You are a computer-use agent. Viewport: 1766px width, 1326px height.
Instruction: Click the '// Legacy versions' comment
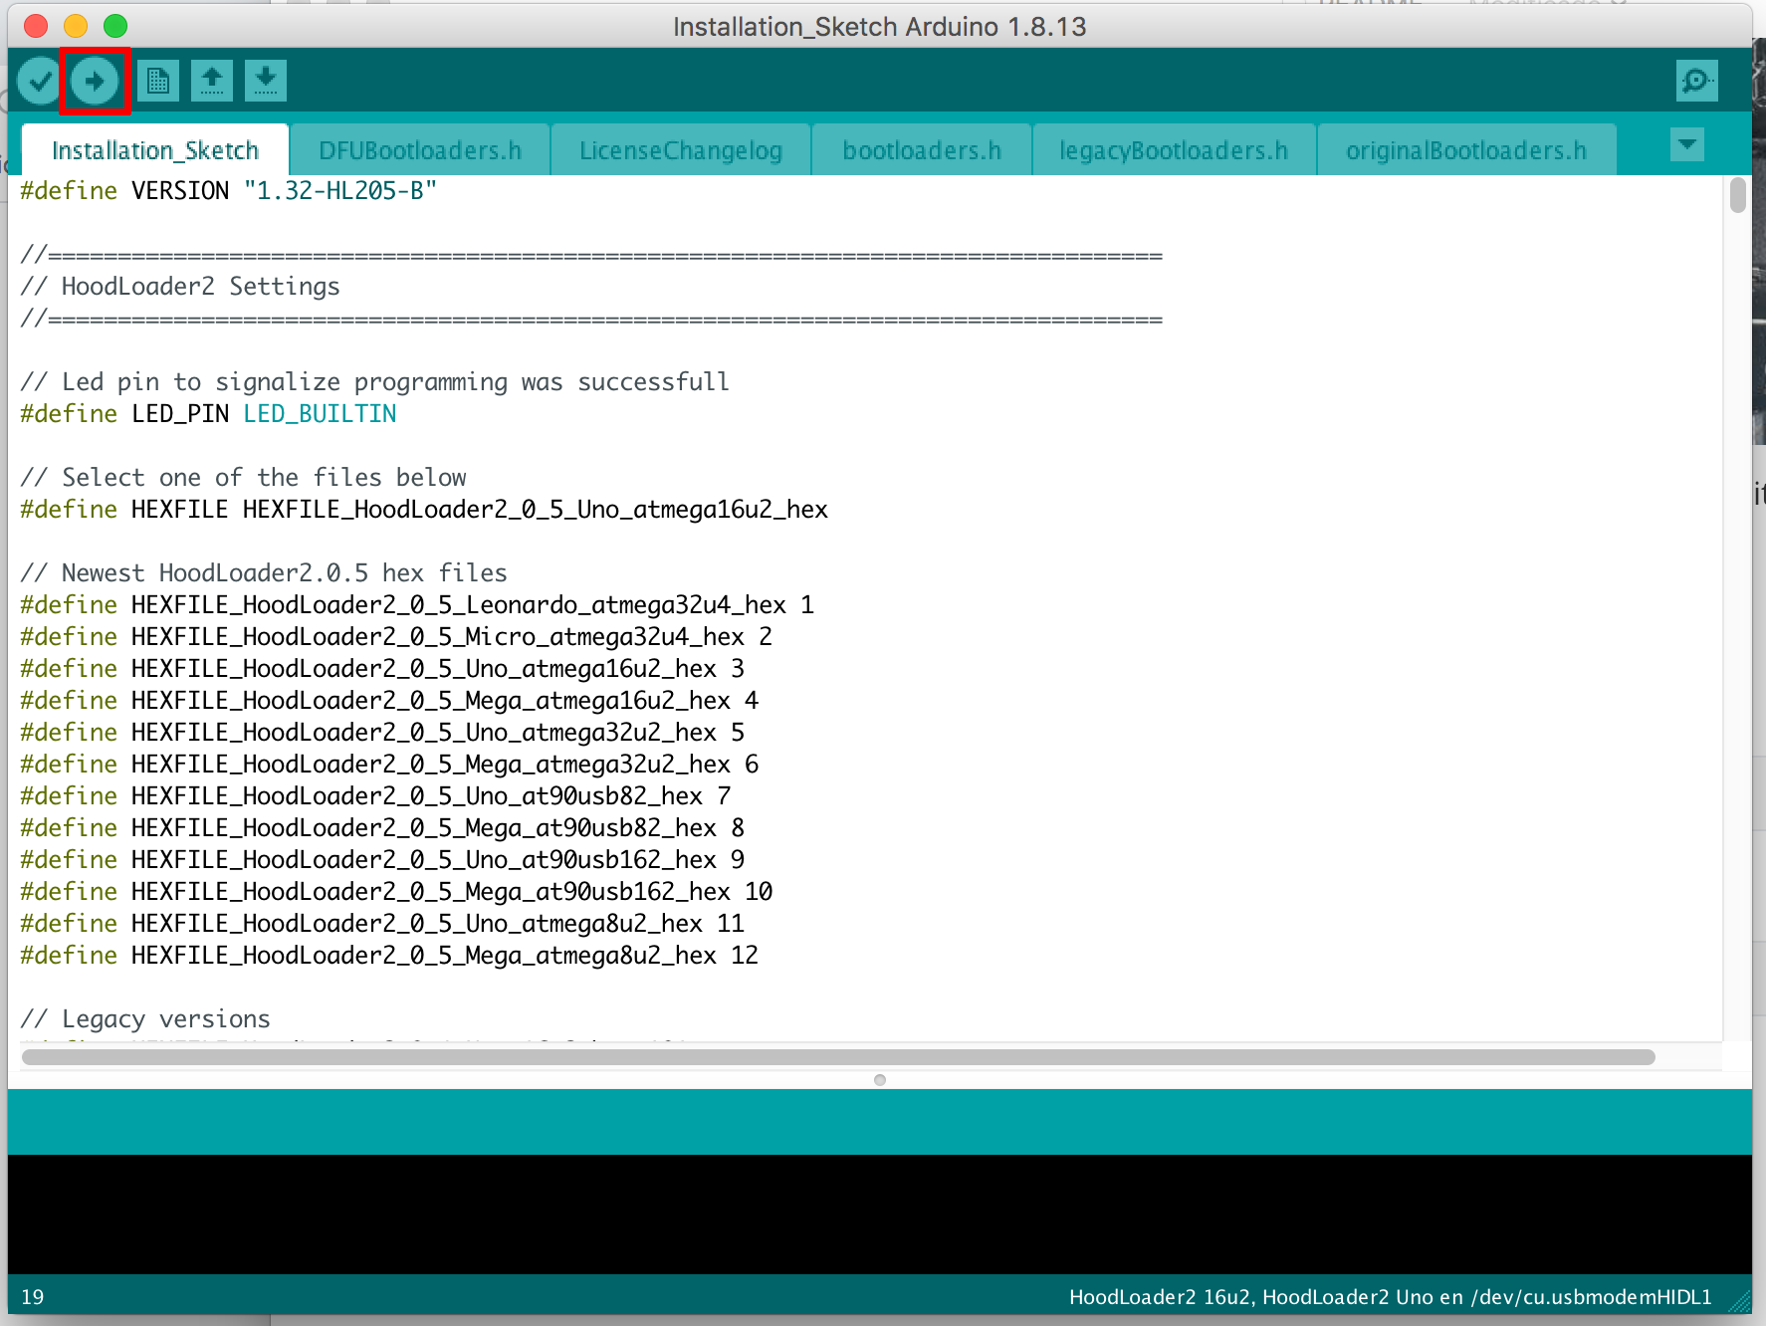145,1018
